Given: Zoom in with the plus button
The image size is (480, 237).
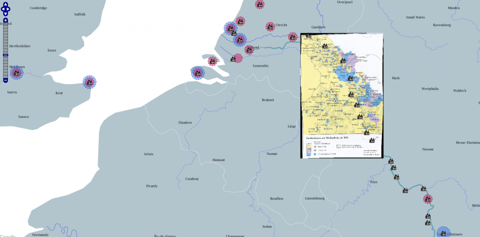Looking at the screenshot, I should click(x=6, y=20).
